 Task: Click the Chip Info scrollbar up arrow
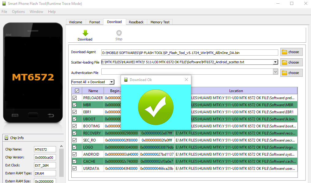coord(62,146)
